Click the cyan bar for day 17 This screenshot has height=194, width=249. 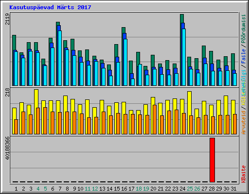[x=133, y=82]
